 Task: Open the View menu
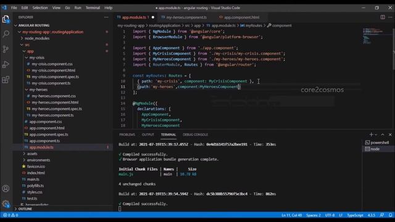56,8
